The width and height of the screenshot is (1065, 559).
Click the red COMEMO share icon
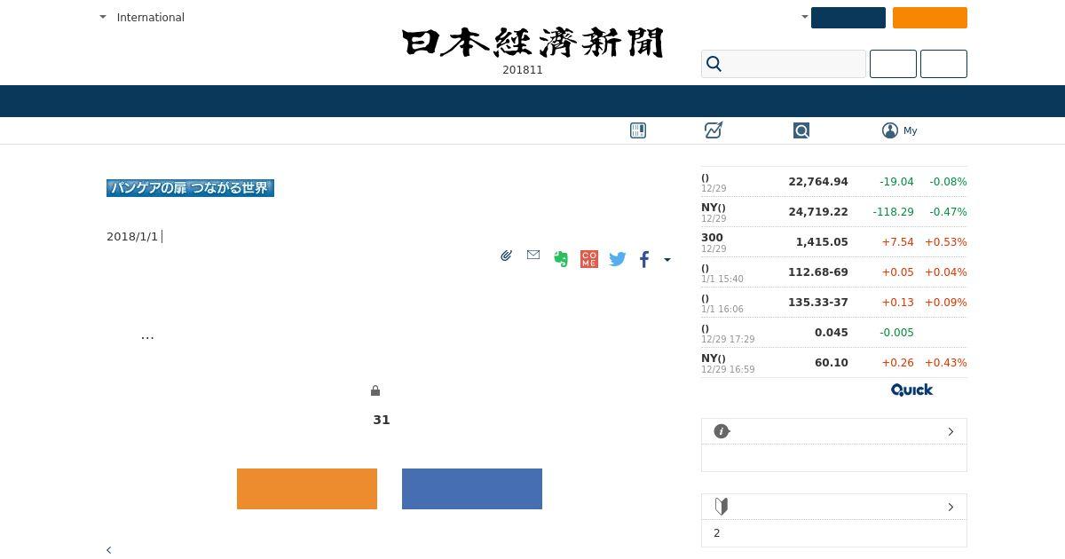click(x=589, y=259)
